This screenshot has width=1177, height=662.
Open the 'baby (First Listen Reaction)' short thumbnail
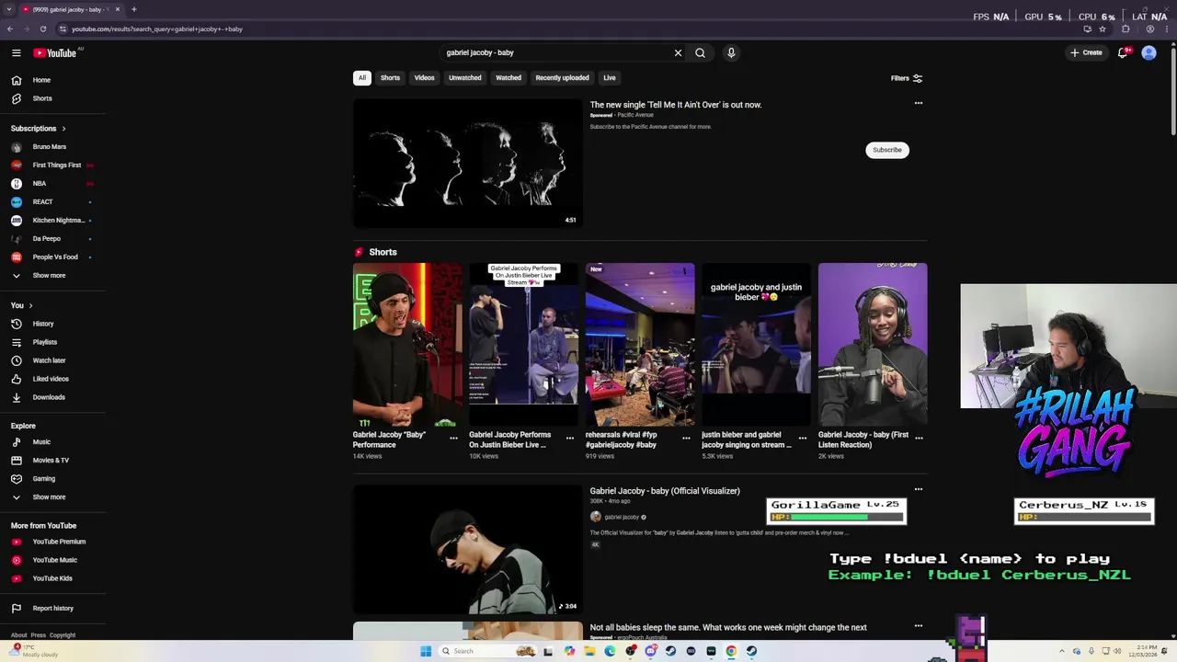click(873, 345)
